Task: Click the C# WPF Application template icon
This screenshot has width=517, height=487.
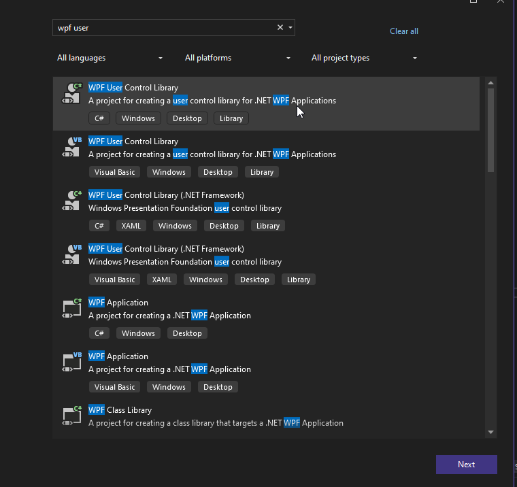Action: click(x=72, y=309)
